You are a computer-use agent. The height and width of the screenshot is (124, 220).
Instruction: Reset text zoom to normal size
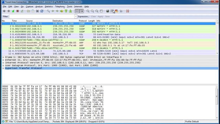pos(97,11)
